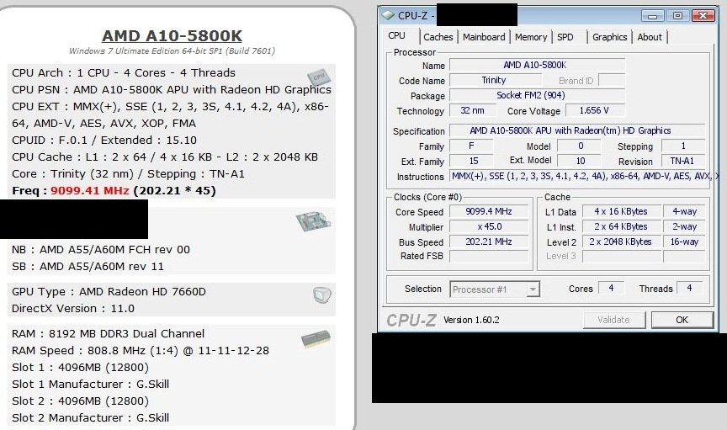Open the Mainboard tab
Viewport: 727px width, 430px height.
[484, 37]
